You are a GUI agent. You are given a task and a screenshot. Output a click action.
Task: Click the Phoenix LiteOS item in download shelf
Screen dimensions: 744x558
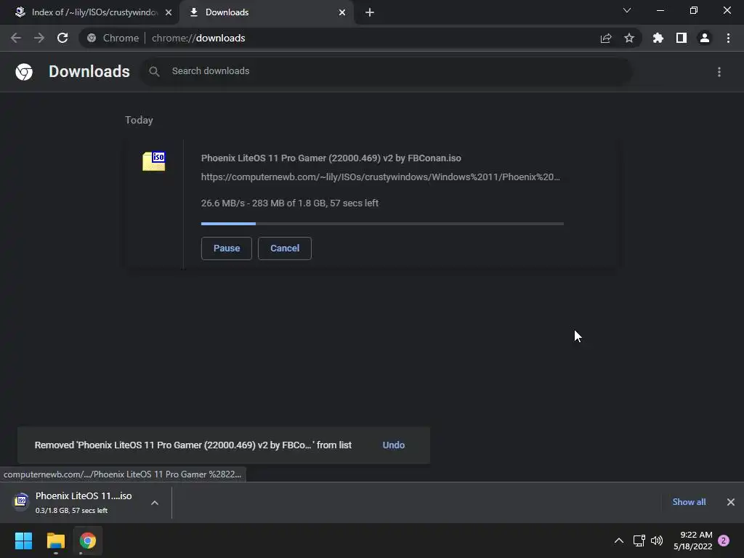[86, 503]
